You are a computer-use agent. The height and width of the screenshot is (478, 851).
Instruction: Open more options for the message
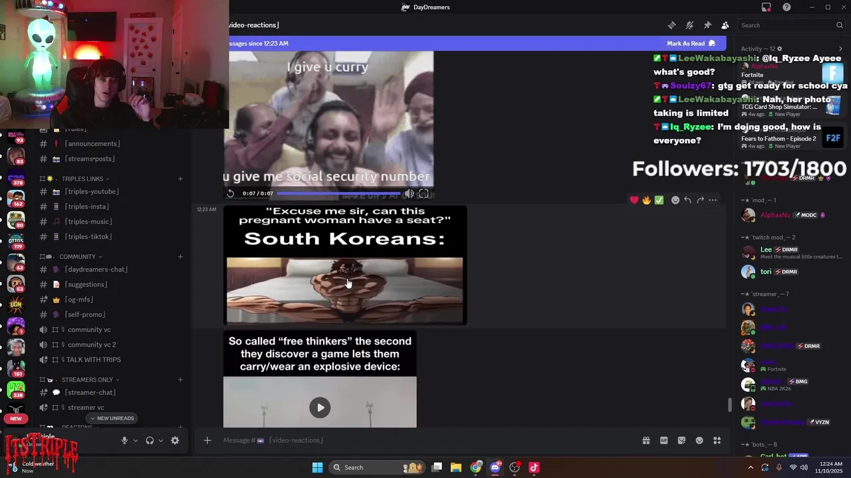[713, 200]
